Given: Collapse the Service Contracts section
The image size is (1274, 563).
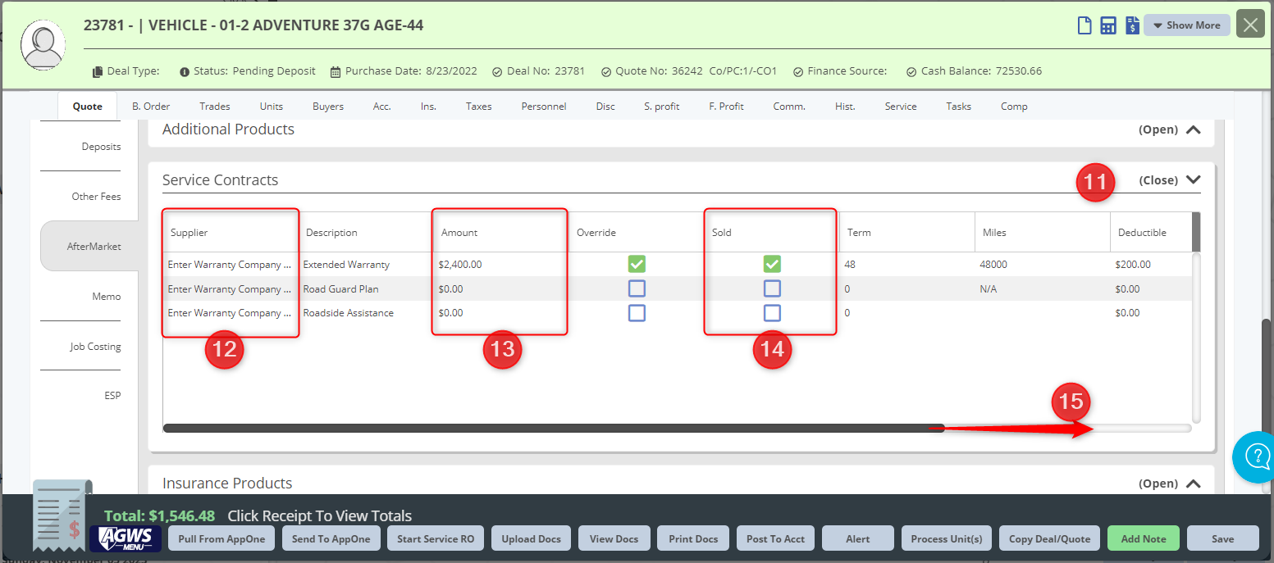Looking at the screenshot, I should tap(1193, 180).
